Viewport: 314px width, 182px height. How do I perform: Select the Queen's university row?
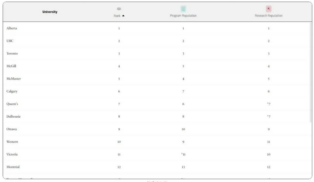click(13, 104)
